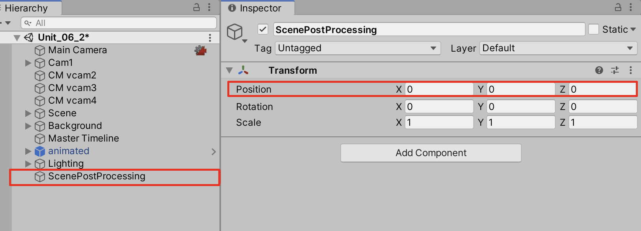Open the animated prefab arrow
Viewport: 641px width, 231px height.
(x=214, y=151)
